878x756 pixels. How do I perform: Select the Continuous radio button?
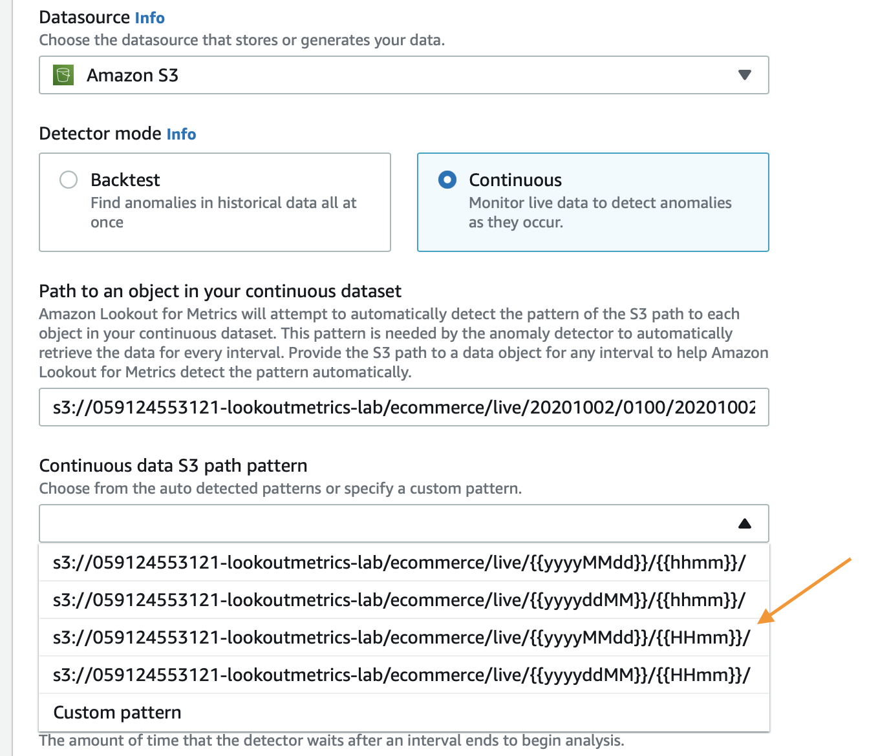(447, 180)
